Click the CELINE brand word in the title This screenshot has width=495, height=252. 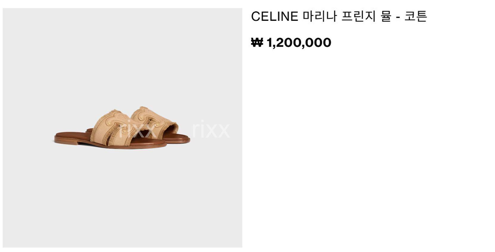pos(274,16)
